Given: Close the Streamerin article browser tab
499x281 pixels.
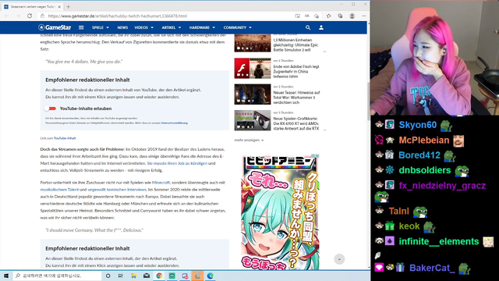Looking at the screenshot, I should pyautogui.click(x=59, y=6).
